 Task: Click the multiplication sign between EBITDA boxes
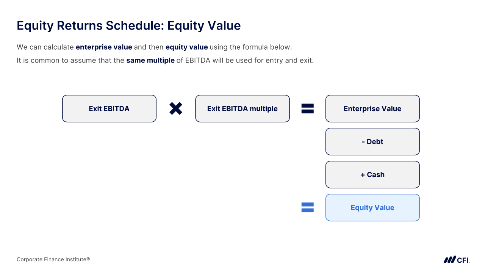(x=176, y=109)
